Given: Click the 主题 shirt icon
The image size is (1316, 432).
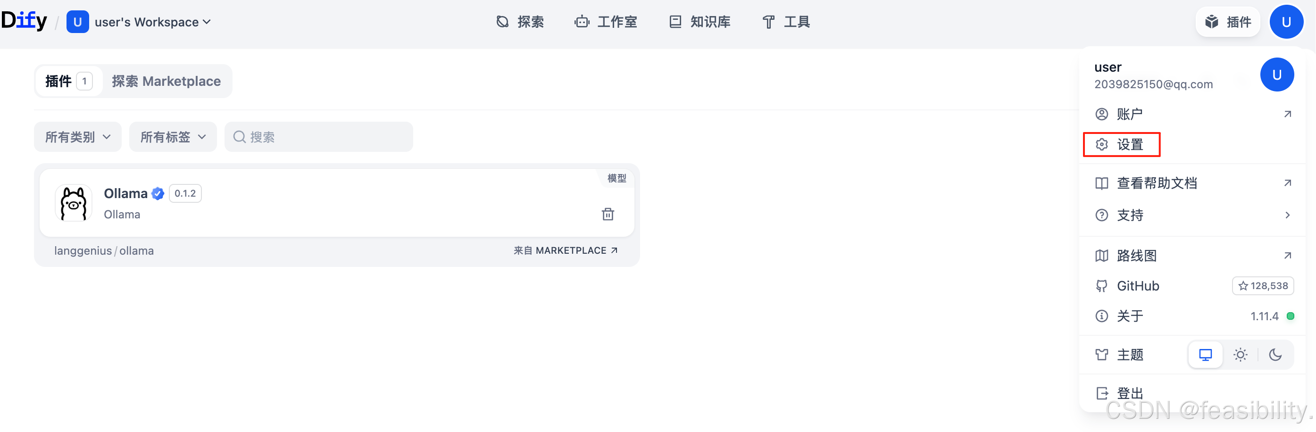Looking at the screenshot, I should (1101, 354).
